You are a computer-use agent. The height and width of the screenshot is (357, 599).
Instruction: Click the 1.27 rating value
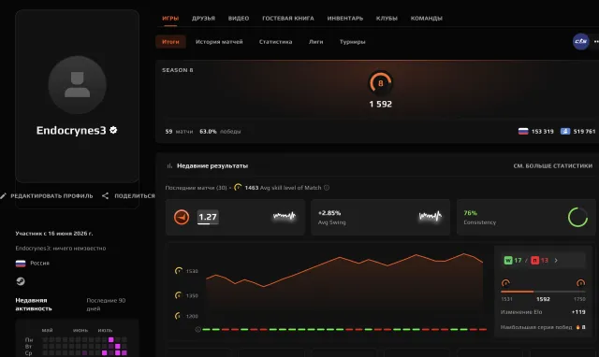pos(208,217)
